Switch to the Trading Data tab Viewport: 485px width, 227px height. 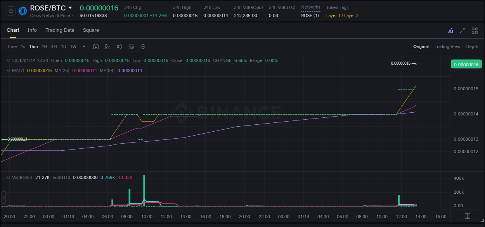tap(60, 30)
